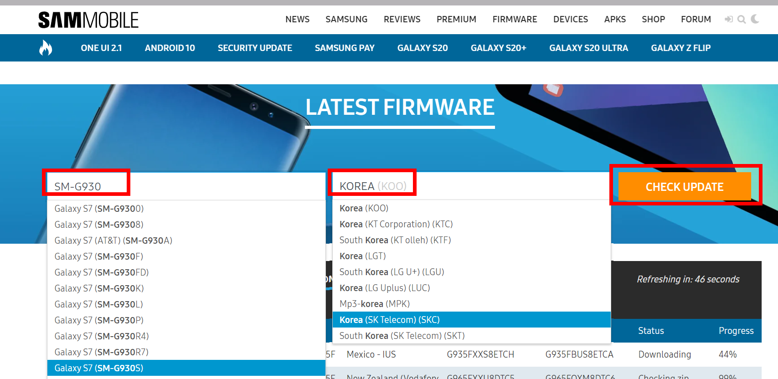This screenshot has width=778, height=379.
Task: Open the FIRMWARE menu
Action: pyautogui.click(x=515, y=19)
